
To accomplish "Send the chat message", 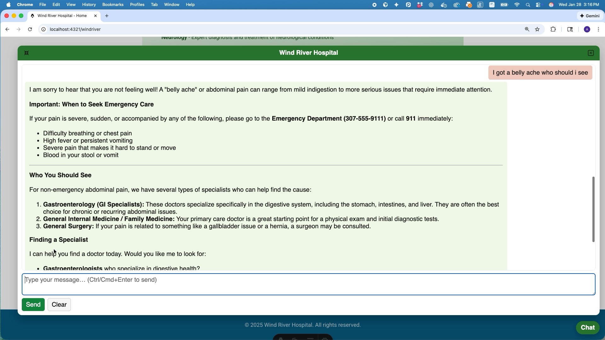I will [33, 305].
